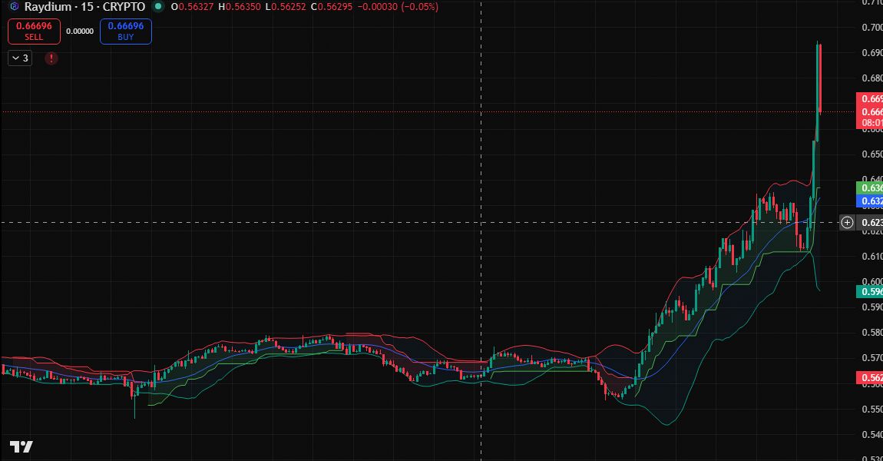Viewport: 883px width, 461px height.
Task: Open the red exclamation error indicator
Action: pos(51,58)
